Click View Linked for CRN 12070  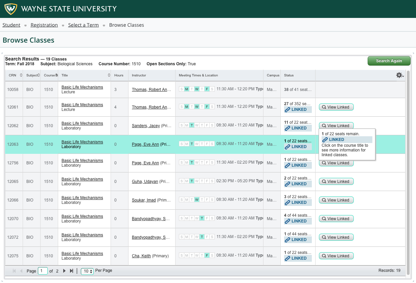tap(336, 219)
